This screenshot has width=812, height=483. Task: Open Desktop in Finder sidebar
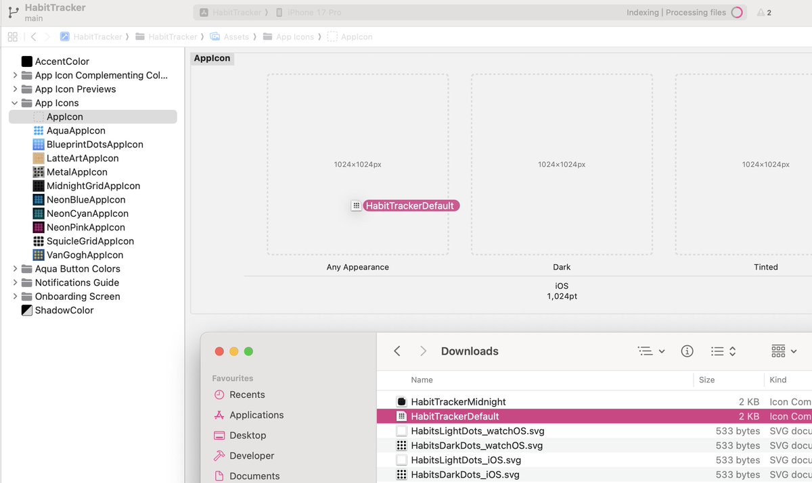pos(240,435)
